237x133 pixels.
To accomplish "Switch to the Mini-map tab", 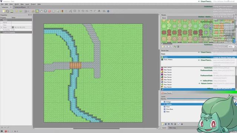I will tap(172, 128).
